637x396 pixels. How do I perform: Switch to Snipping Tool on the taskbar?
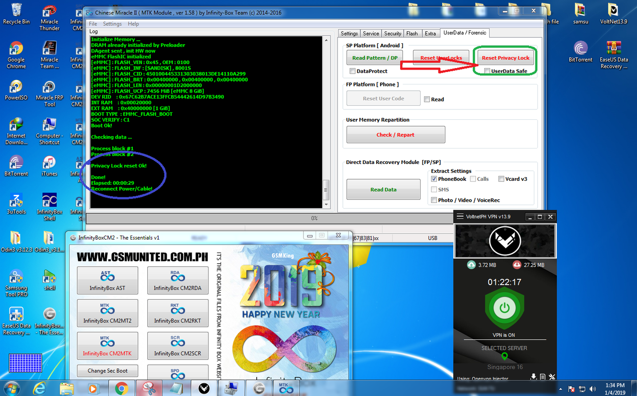pos(148,388)
